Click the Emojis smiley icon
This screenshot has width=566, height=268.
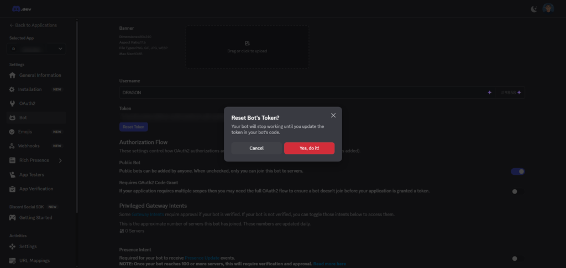pyautogui.click(x=12, y=132)
